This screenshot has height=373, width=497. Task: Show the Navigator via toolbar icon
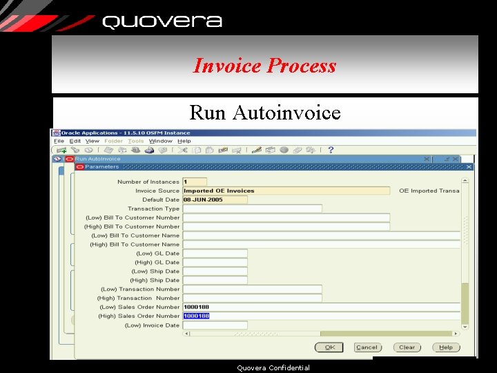[88, 150]
